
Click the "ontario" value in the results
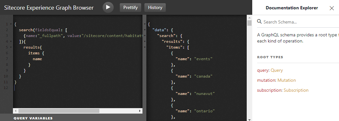204,111
